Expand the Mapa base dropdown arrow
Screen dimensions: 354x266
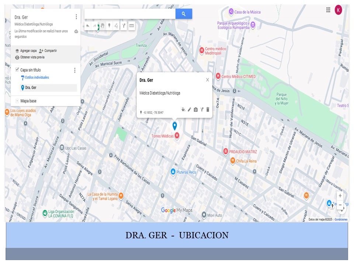click(17, 101)
